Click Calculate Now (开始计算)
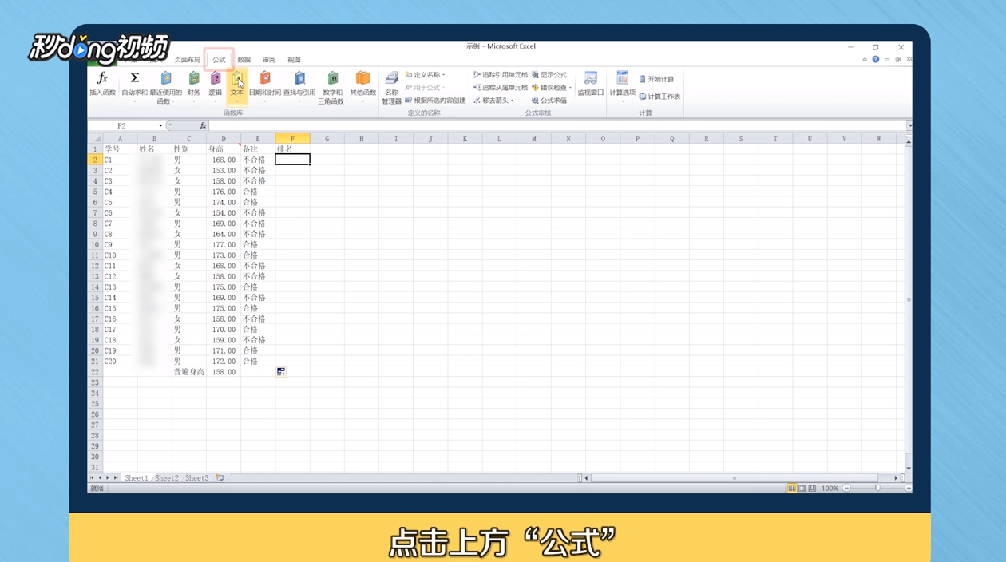 coord(656,79)
